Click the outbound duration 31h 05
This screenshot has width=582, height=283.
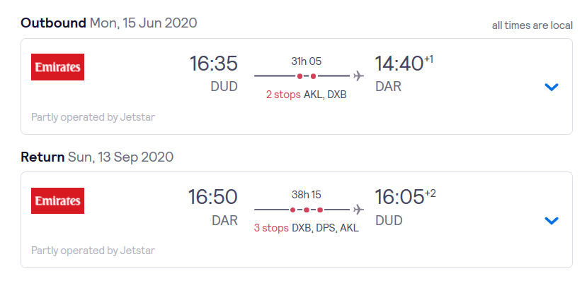coord(307,61)
